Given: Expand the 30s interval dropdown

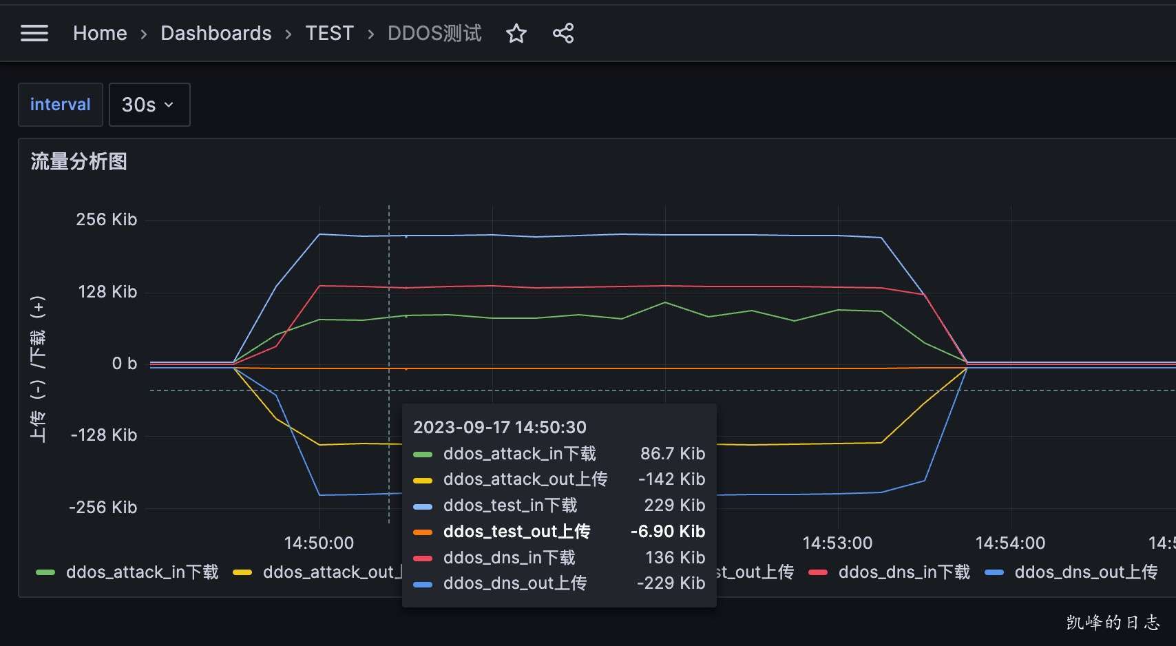Looking at the screenshot, I should (149, 105).
